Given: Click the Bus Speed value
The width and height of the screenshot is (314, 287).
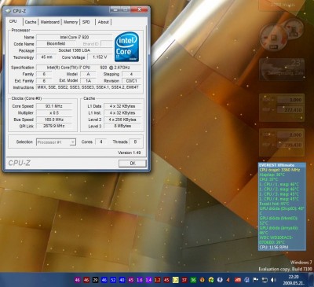Looking at the screenshot, I should point(54,120).
